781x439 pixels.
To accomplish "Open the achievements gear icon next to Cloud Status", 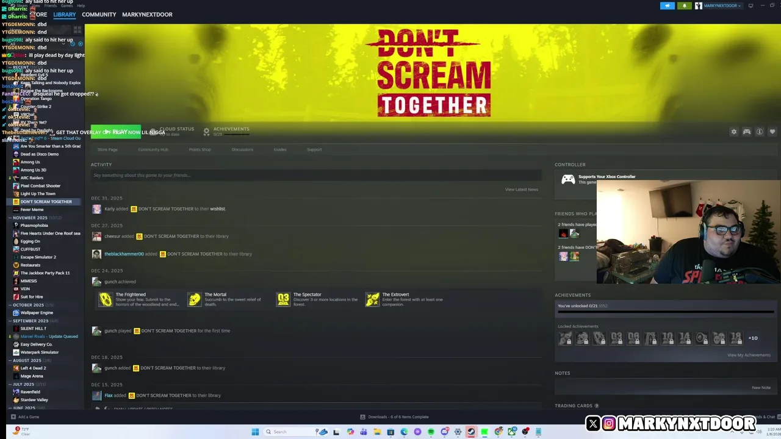I will point(206,132).
